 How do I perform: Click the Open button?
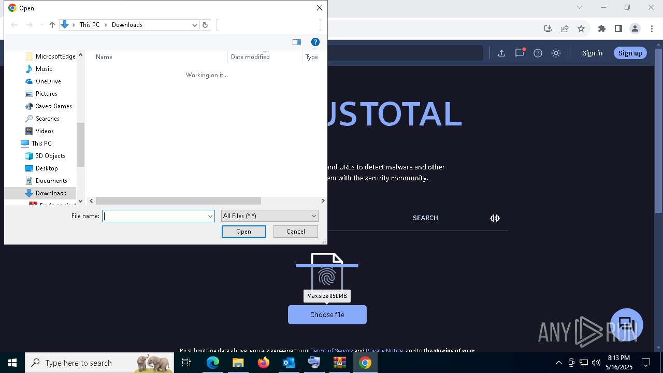(244, 232)
